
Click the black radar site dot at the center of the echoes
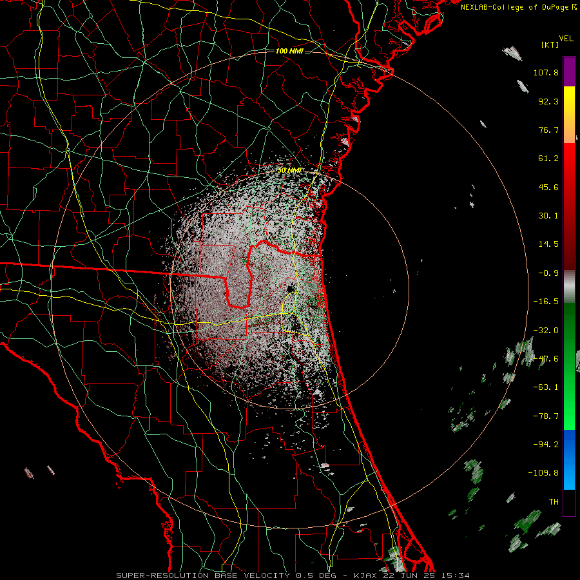pos(290,289)
